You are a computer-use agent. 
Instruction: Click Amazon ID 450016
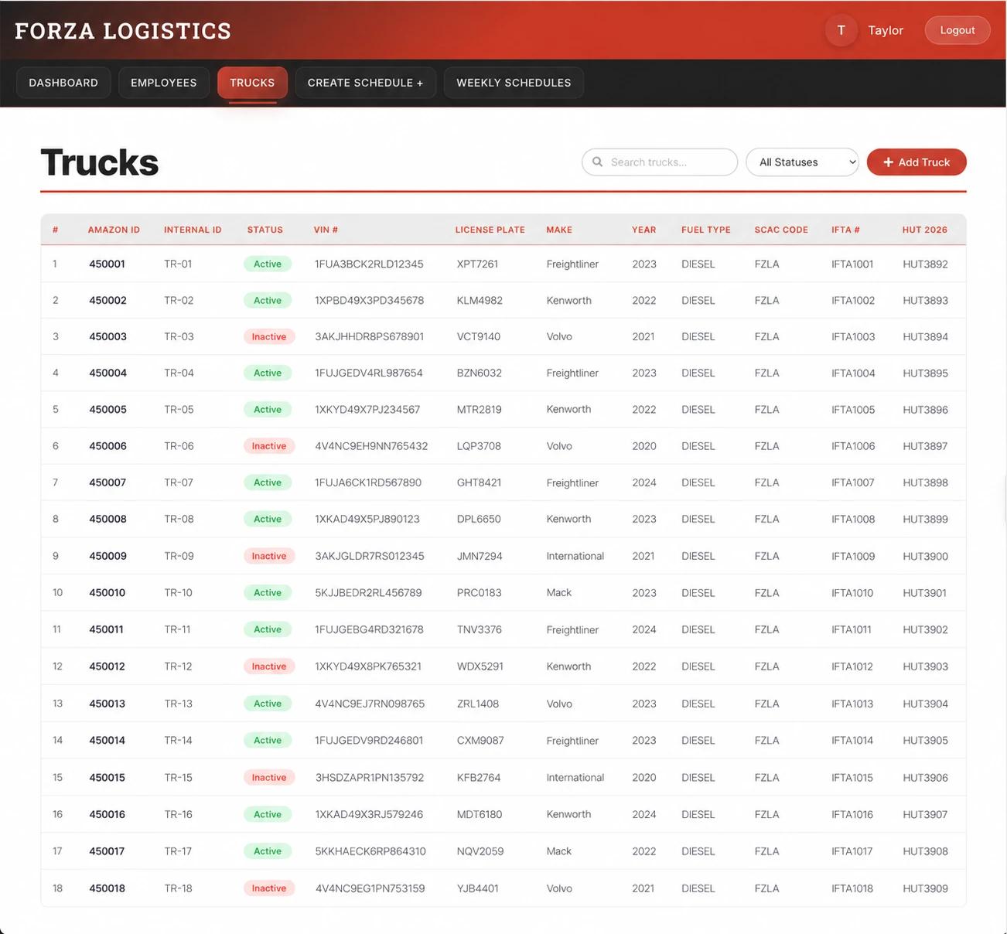point(107,814)
